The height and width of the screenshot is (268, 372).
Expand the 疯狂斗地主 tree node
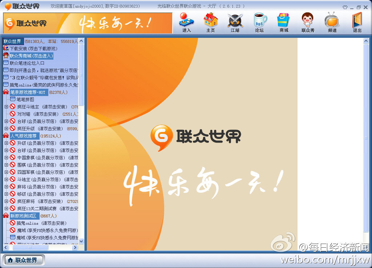7,107
